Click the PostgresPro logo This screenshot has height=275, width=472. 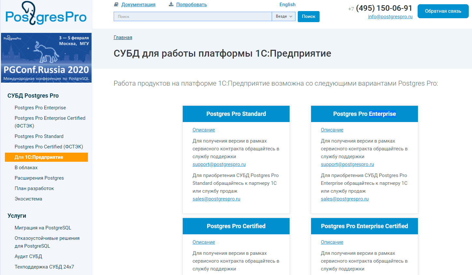[46, 14]
